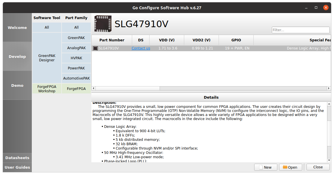The height and width of the screenshot is (175, 334).
Task: Create a new project with New button
Action: 266,167
